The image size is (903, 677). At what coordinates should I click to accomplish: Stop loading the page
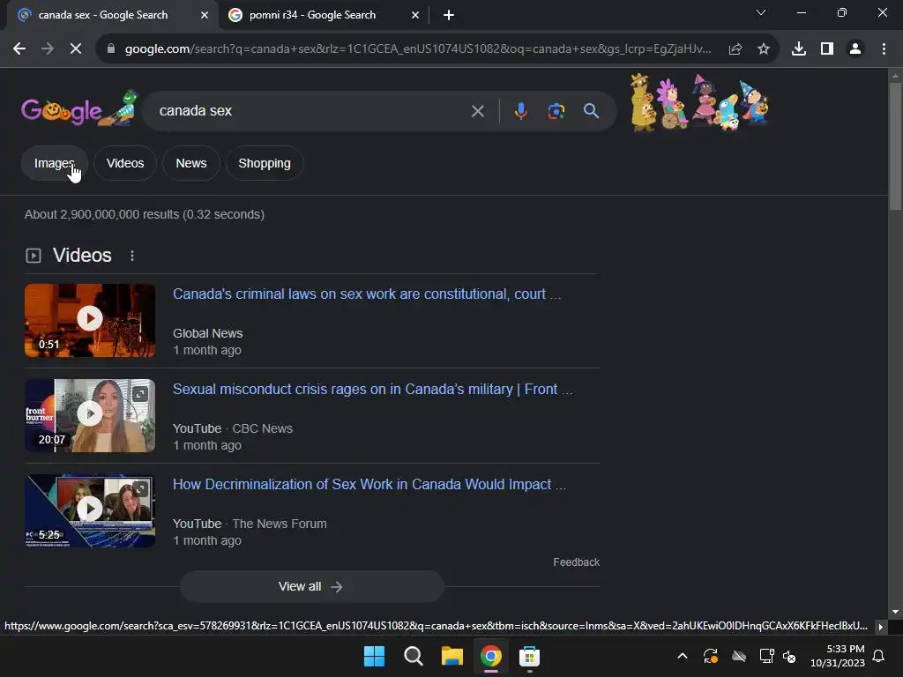click(x=76, y=49)
